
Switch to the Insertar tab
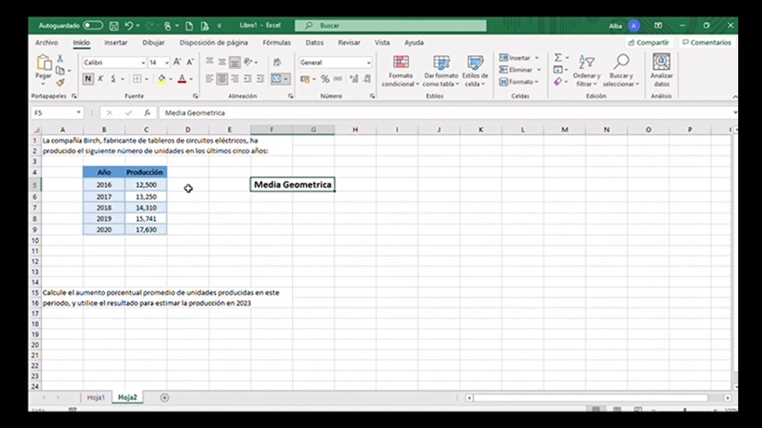[x=115, y=43]
